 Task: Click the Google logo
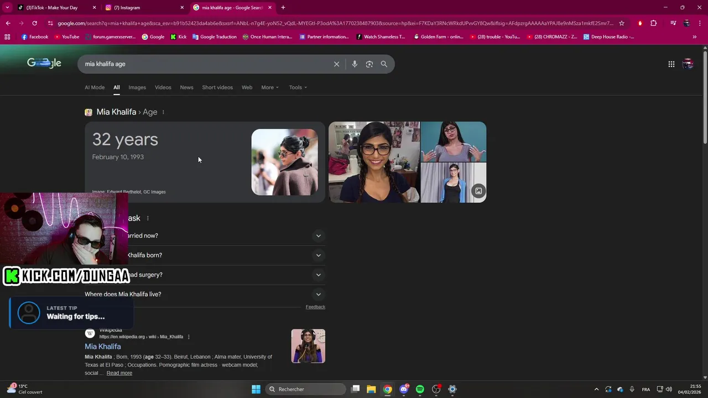click(44, 63)
